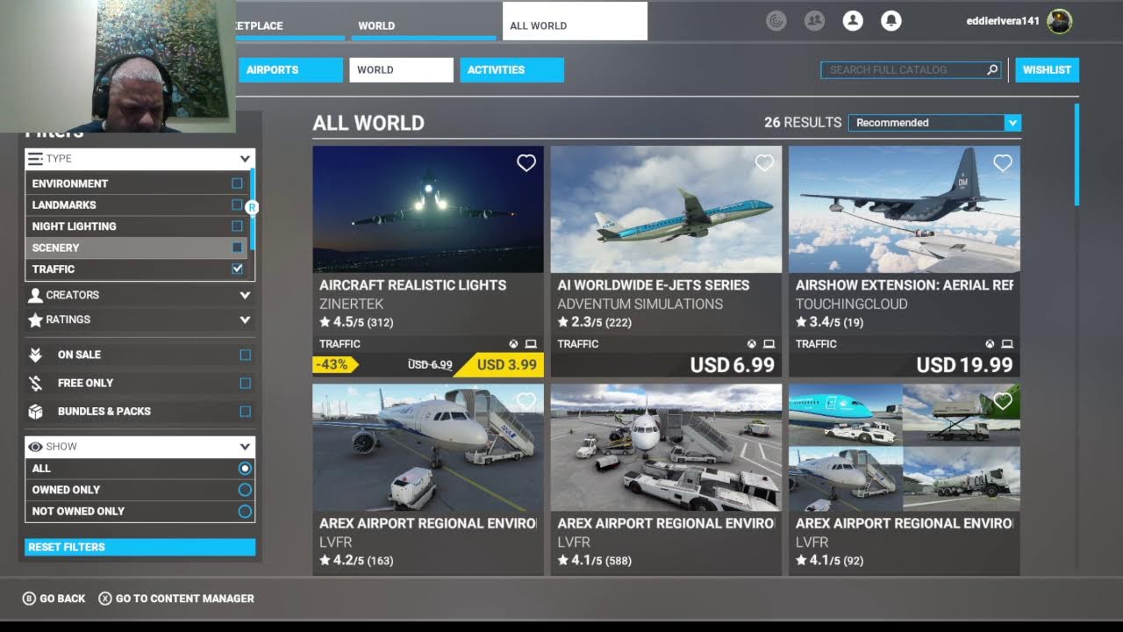
Task: Select the All World tab
Action: click(x=575, y=21)
